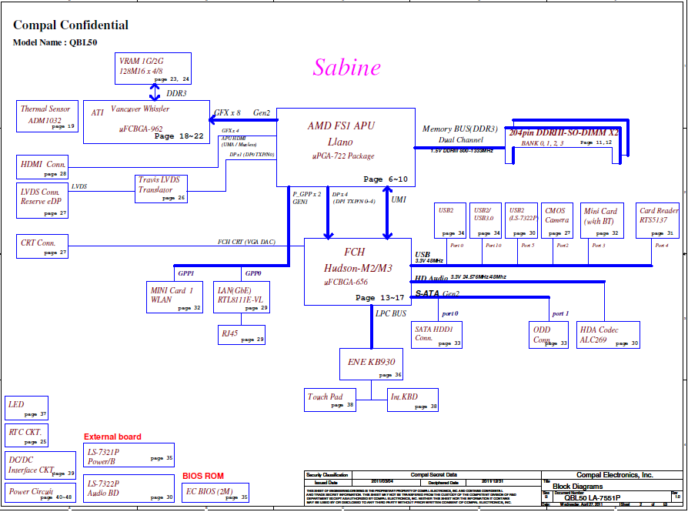Click the Touch Pad block

pos(330,400)
